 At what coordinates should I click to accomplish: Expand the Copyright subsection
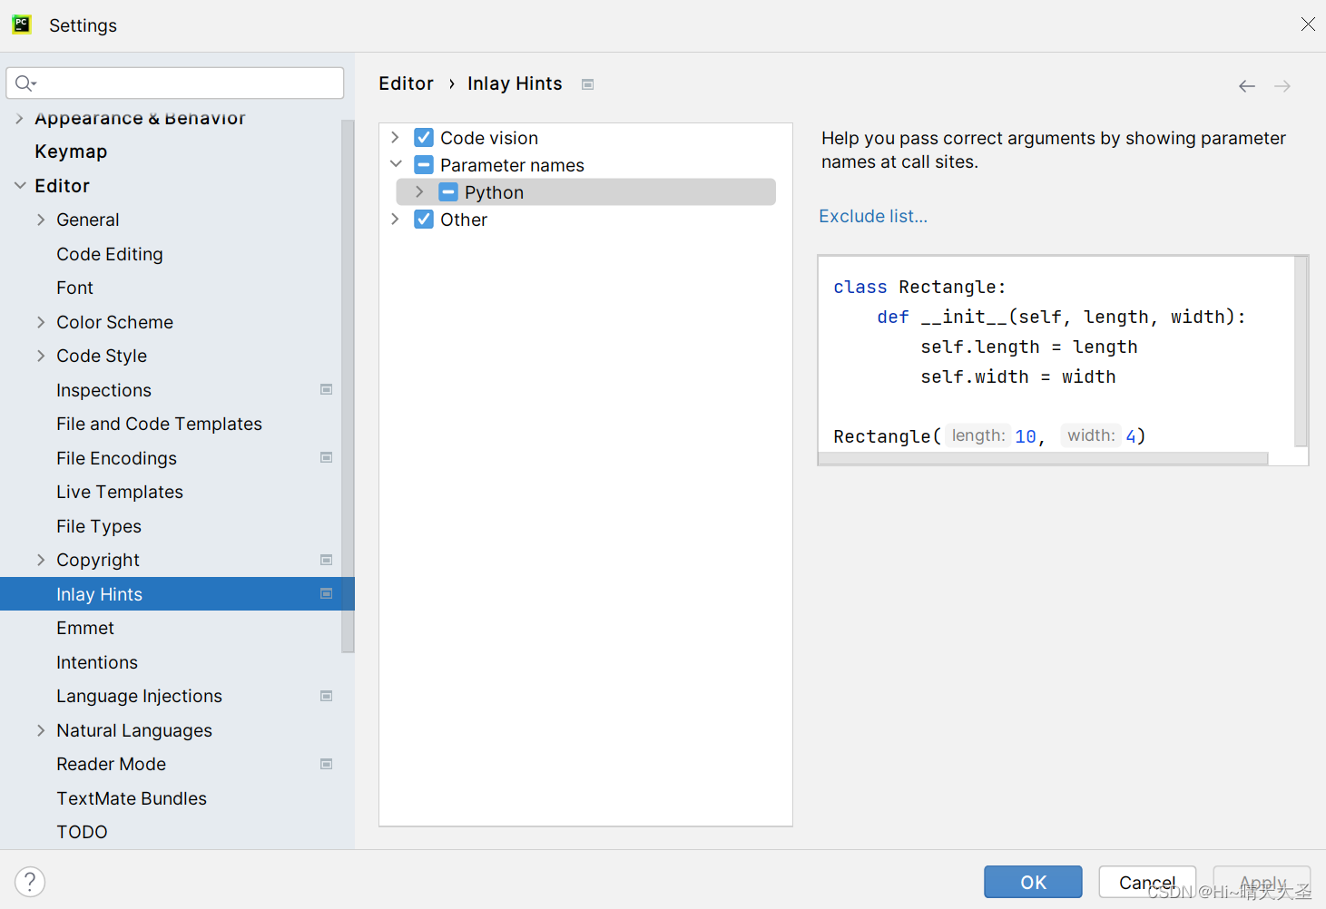point(41,560)
